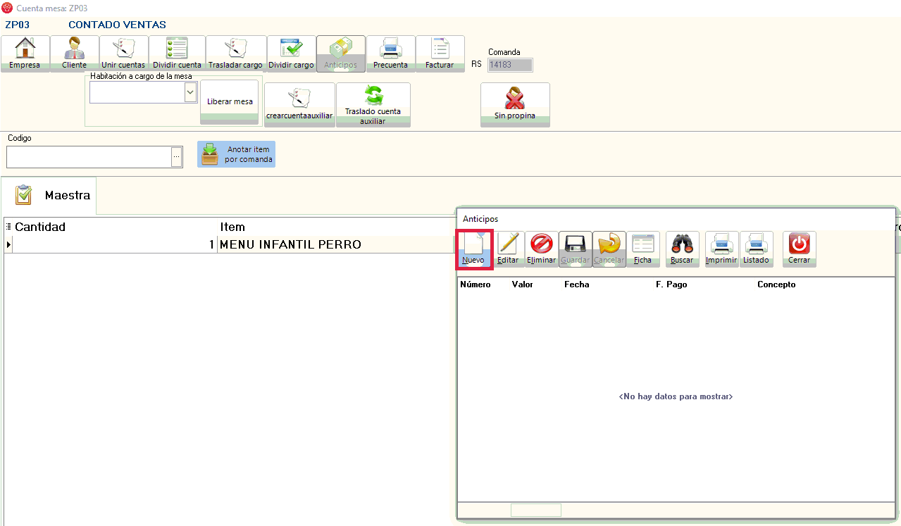
Task: Expand Habitación a cargo dropdown
Action: (x=189, y=92)
